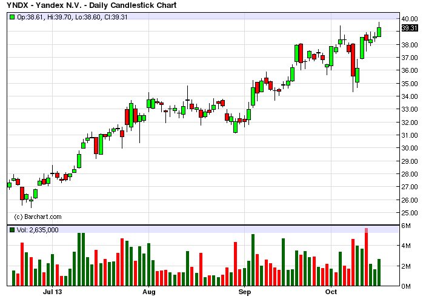Viewport: 426px width, 299px height.
Task: Click the 34.00 price axis label
Action: pos(410,96)
